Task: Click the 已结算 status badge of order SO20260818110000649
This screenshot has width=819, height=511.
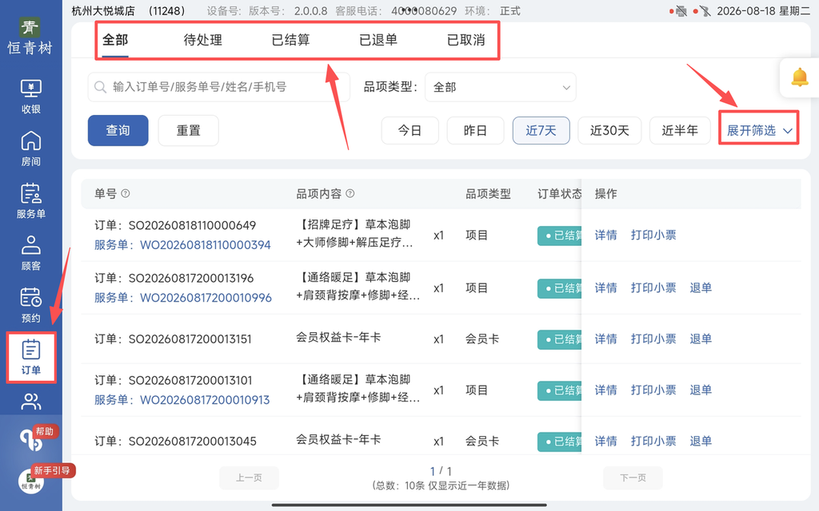Action: click(x=560, y=236)
